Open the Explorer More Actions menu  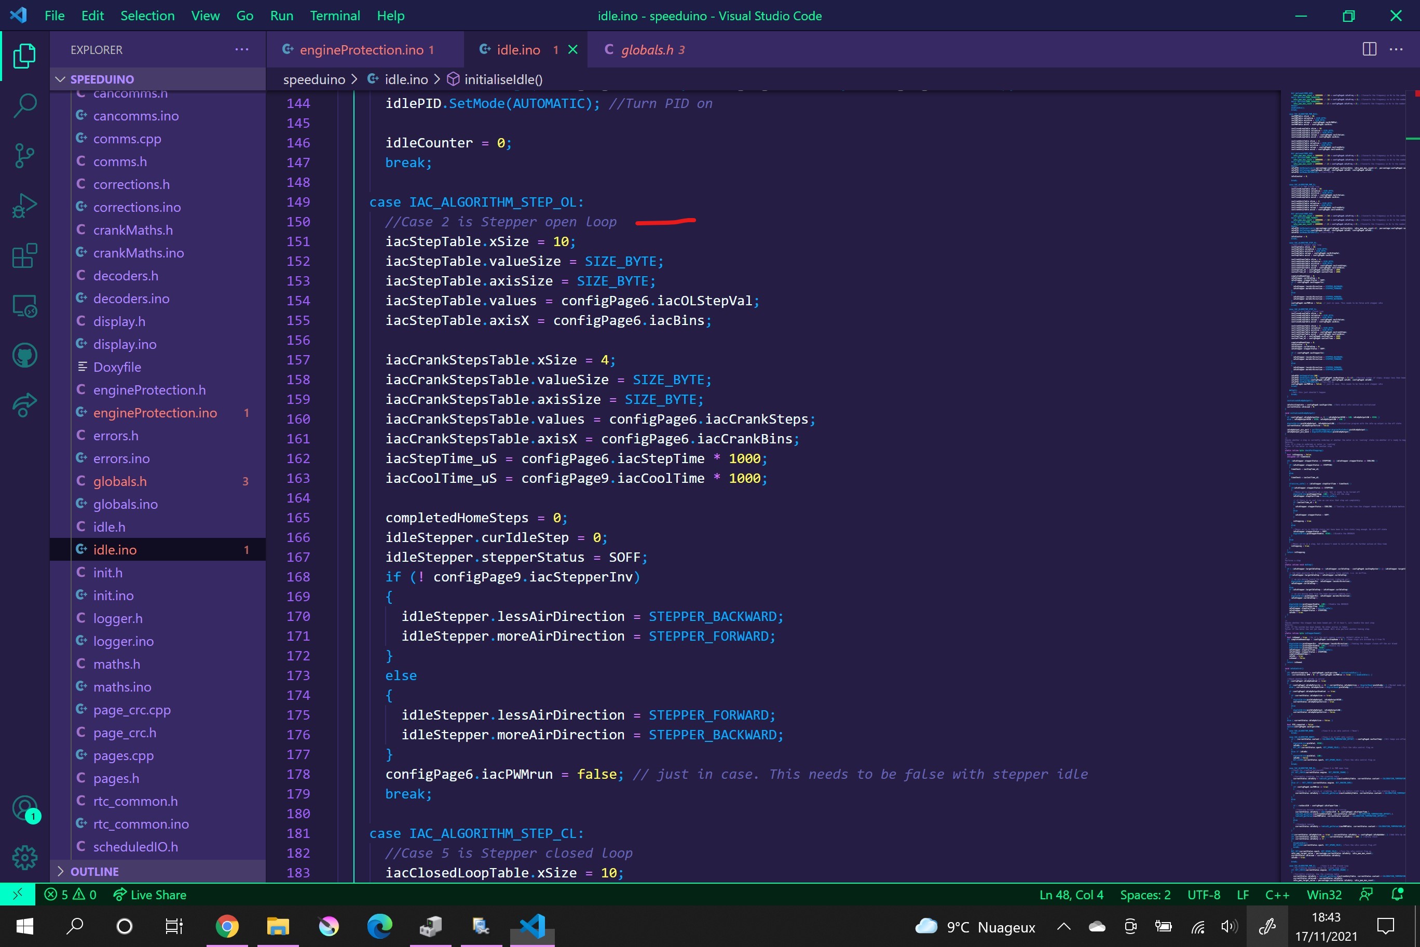241,49
